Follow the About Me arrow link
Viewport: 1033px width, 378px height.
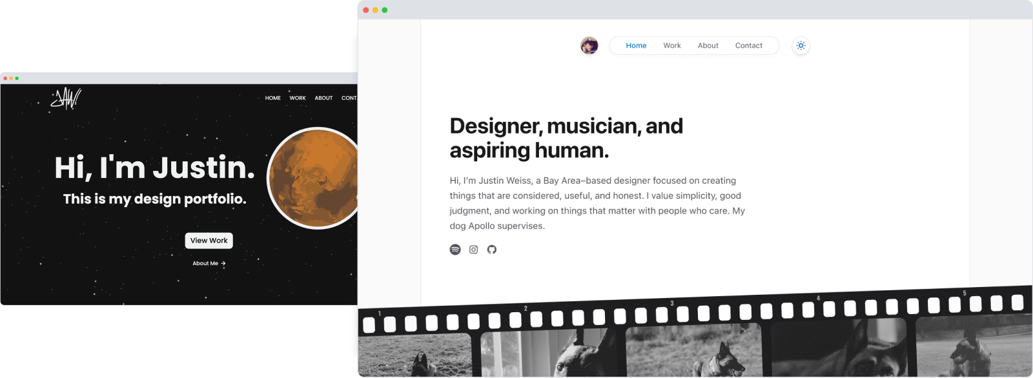coord(209,263)
